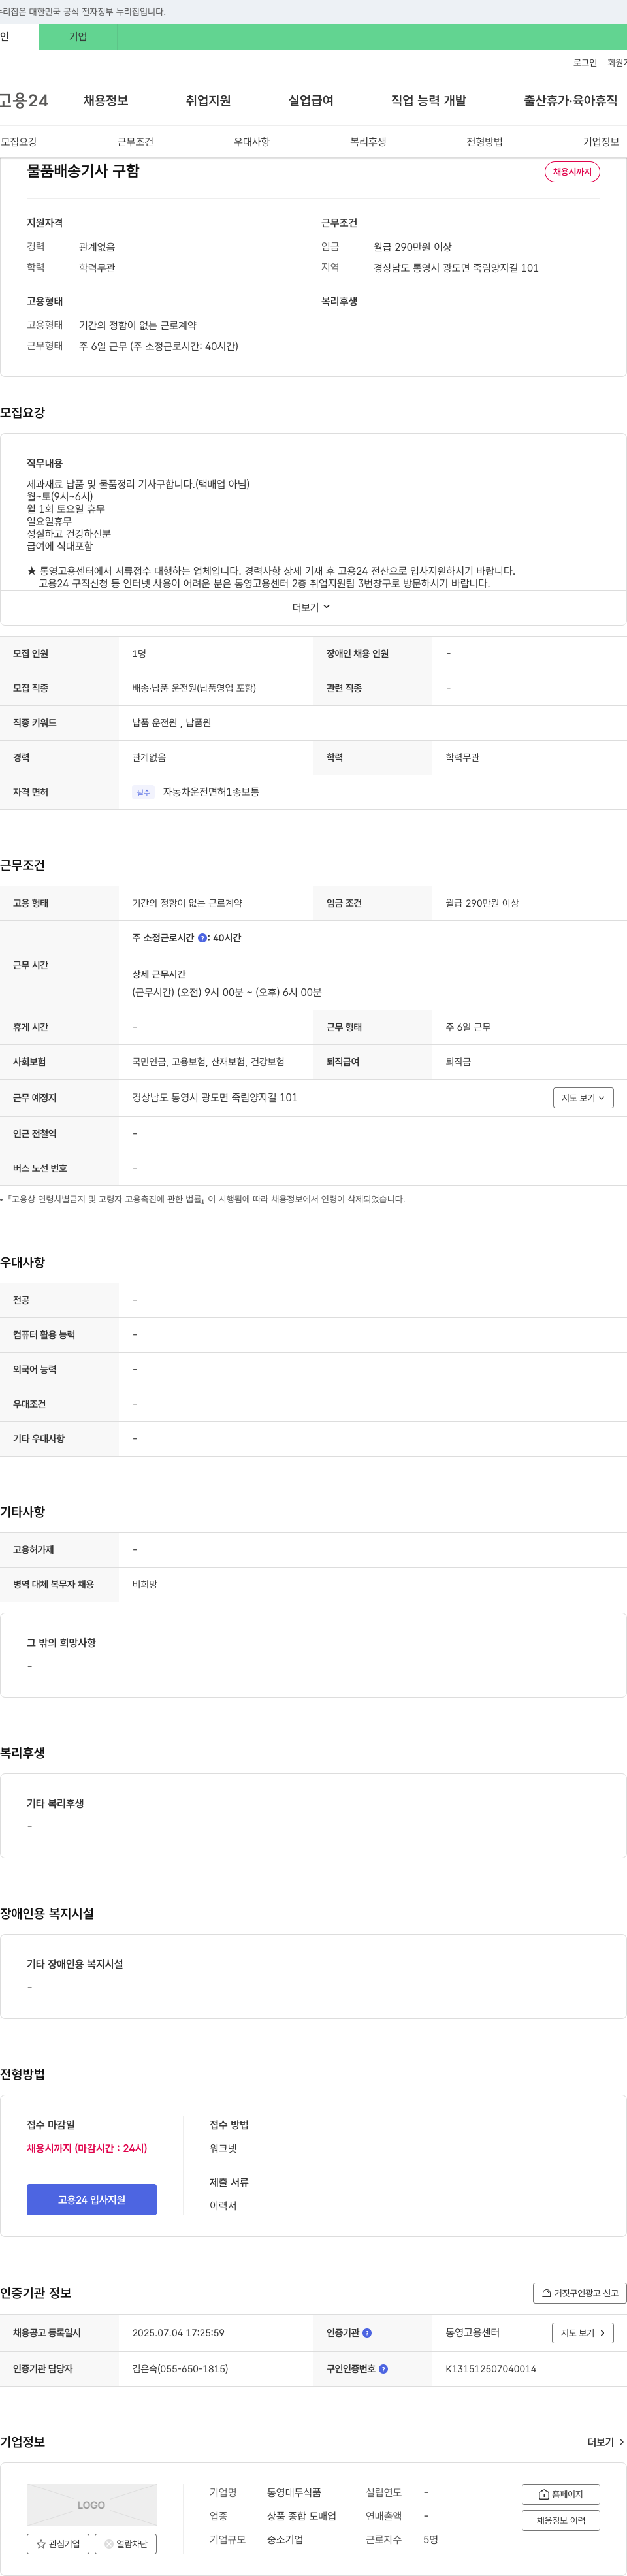Image resolution: width=627 pixels, height=2576 pixels.
Task: Click contact 김은숙(055-650-1815)
Action: click(180, 2369)
